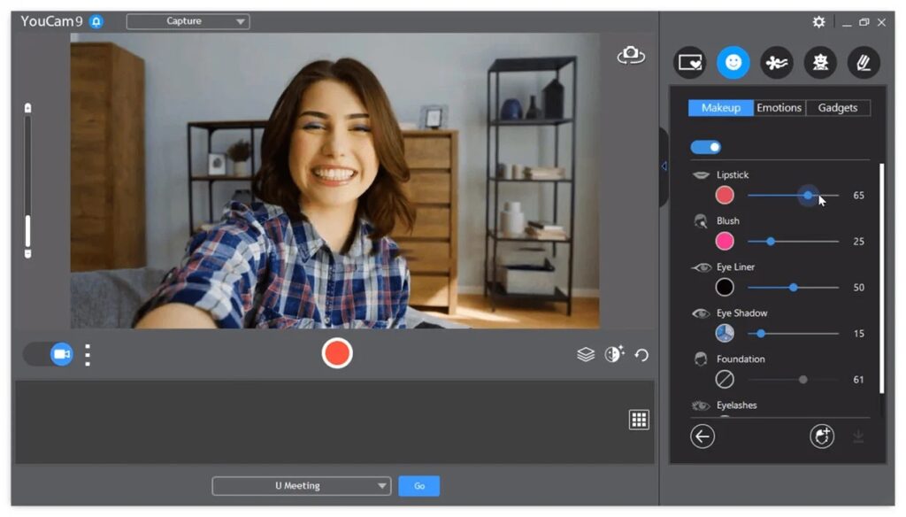This screenshot has width=906, height=517.
Task: Click the Foundation intensity slider
Action: (793, 380)
